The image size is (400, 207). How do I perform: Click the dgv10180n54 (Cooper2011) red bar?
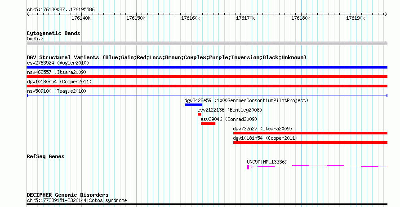(207, 86)
